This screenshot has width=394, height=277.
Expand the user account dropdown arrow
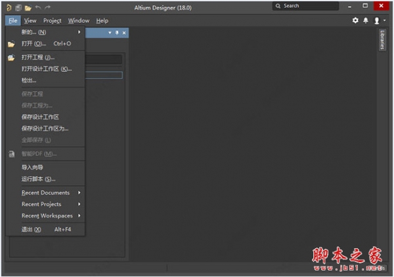pos(385,20)
